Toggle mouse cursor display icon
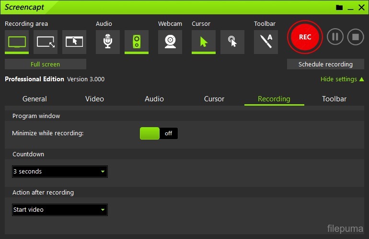The image size is (369, 239). (x=204, y=42)
